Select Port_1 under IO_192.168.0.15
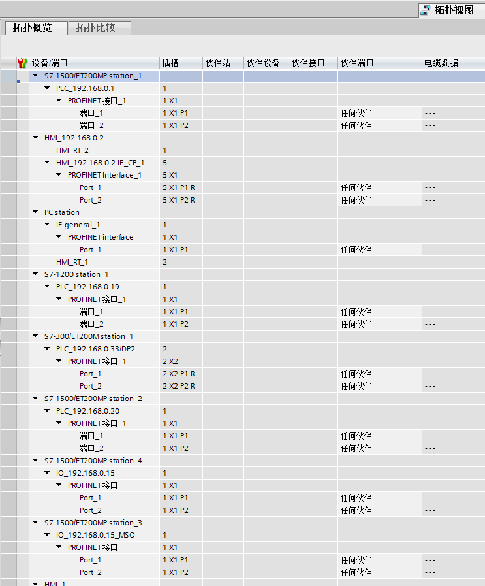The image size is (485, 586). coord(90,498)
